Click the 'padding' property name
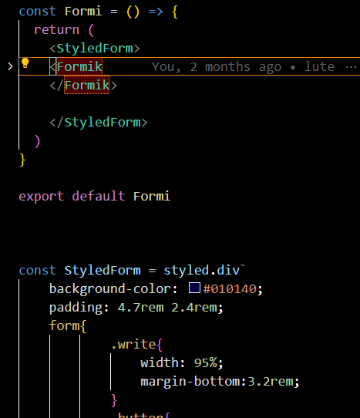The height and width of the screenshot is (418, 360). [76, 308]
